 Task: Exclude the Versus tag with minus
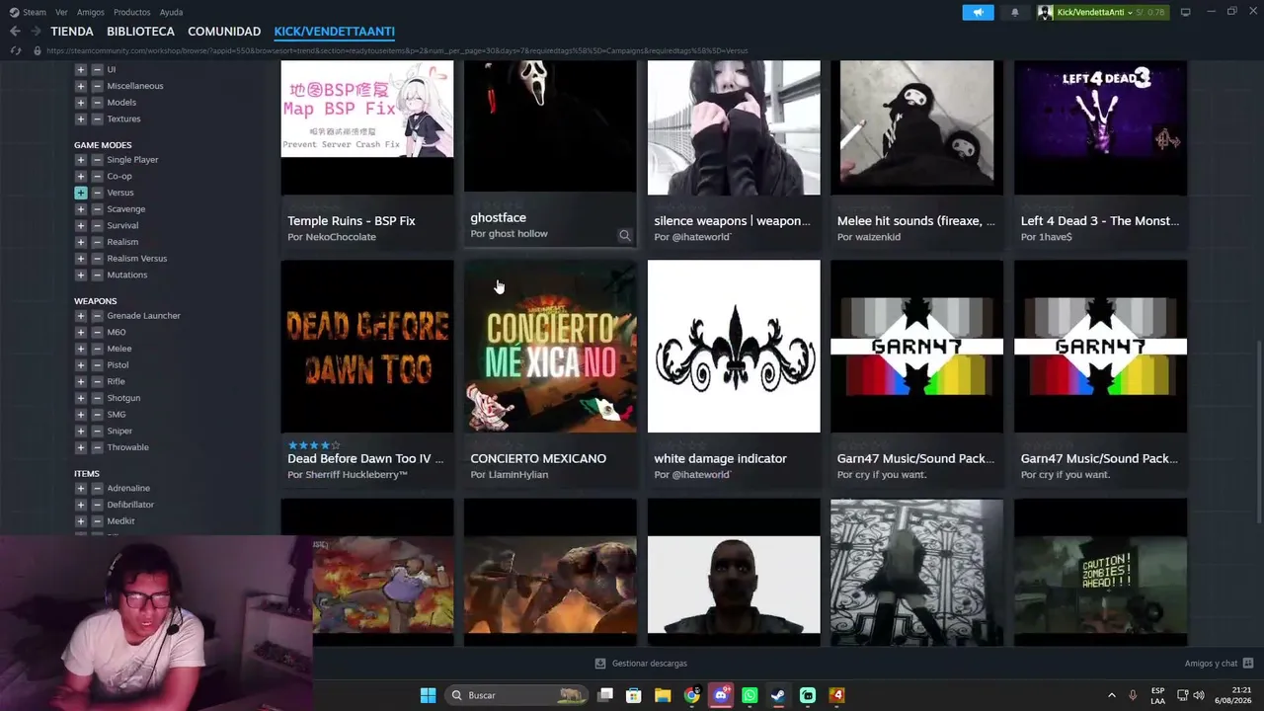tap(97, 193)
